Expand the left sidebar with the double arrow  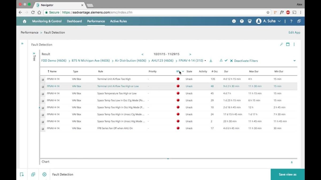pos(22,44)
